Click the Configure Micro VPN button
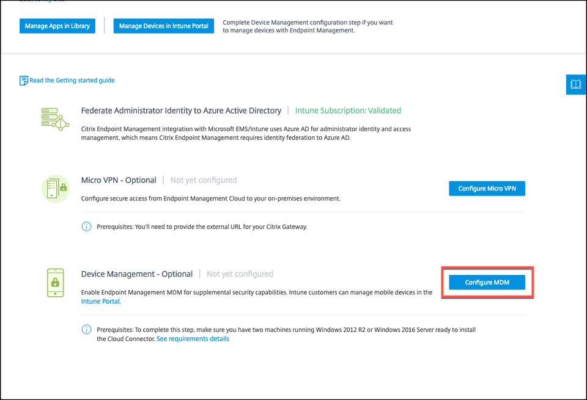The height and width of the screenshot is (400, 587). (x=487, y=188)
